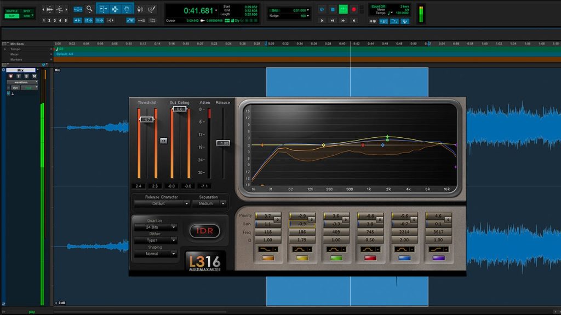Select the Scrubber tool
Screen dimensions: 561x315
[140, 9]
